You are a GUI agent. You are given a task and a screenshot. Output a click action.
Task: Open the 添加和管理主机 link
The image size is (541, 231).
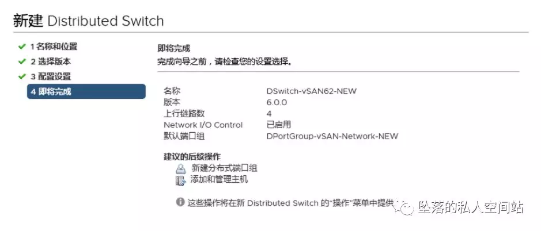219,180
